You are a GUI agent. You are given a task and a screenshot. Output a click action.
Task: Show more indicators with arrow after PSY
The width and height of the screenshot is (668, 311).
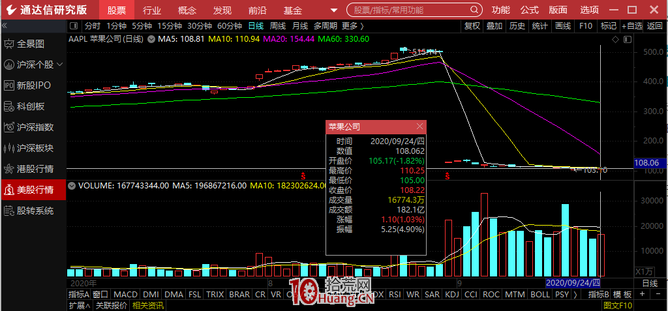pos(575,295)
